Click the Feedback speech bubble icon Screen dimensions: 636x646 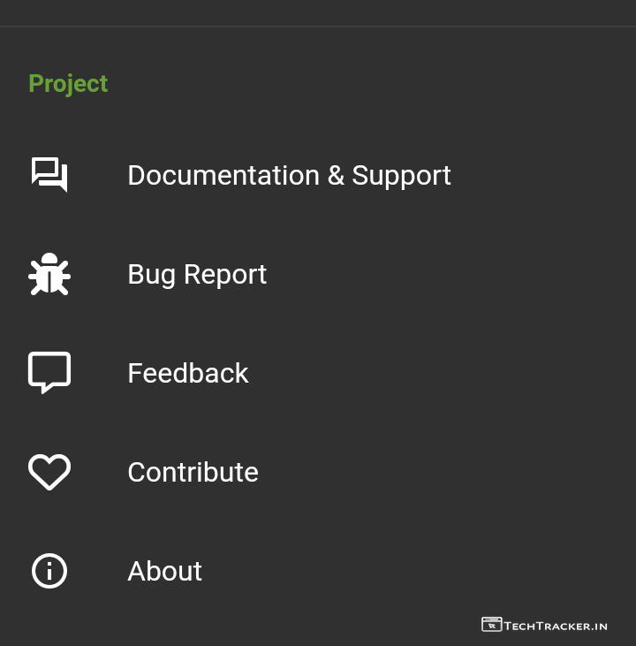pos(49,372)
